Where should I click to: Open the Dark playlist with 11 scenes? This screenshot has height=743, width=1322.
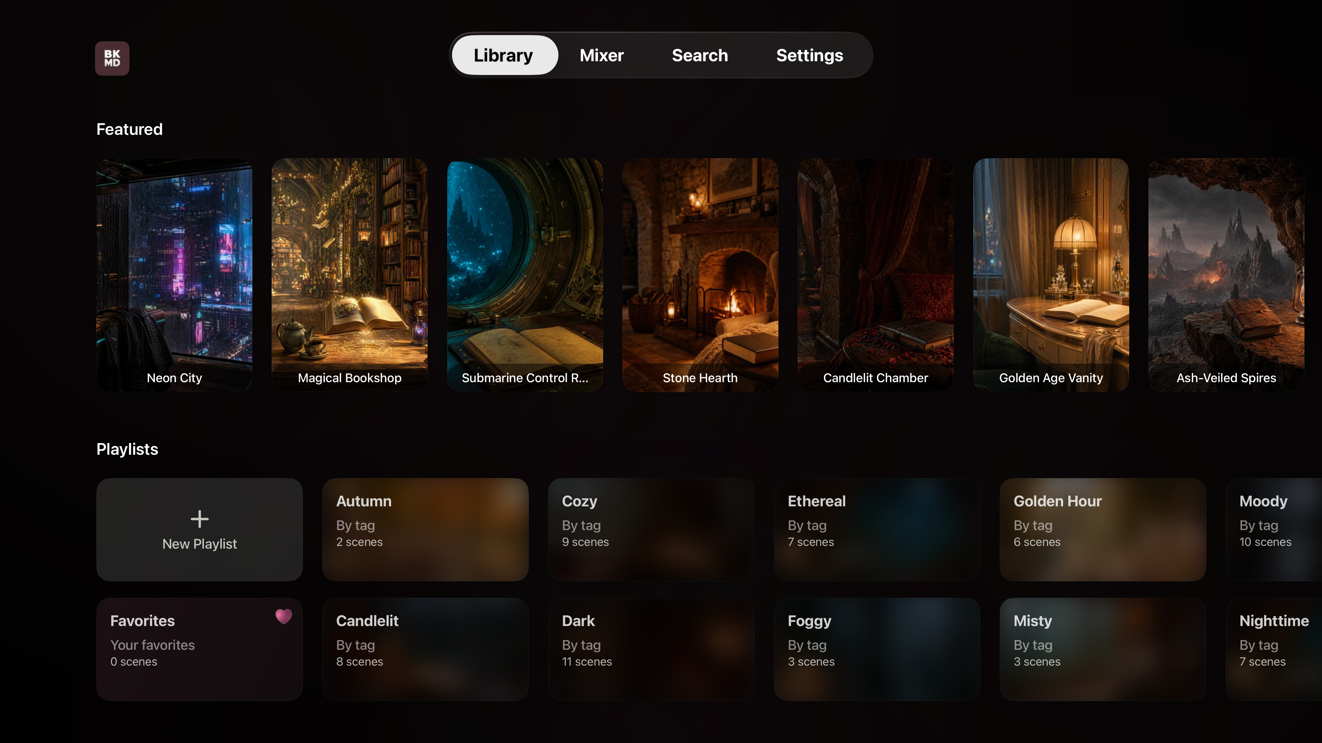(x=651, y=650)
